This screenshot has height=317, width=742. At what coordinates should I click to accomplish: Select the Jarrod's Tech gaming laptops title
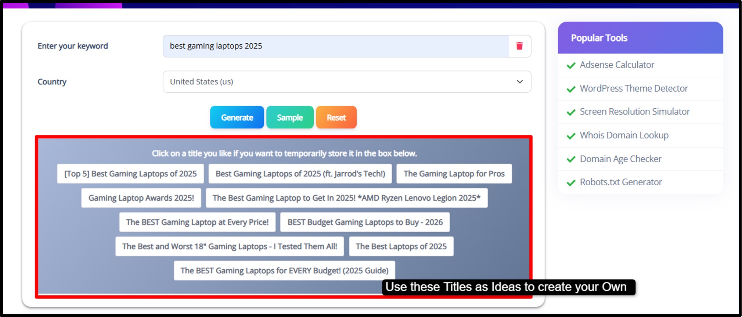point(300,174)
